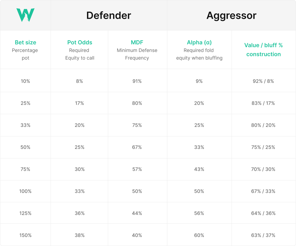The height and width of the screenshot is (246, 296).
Task: Click the 8% pot odds cell
Action: (x=80, y=81)
